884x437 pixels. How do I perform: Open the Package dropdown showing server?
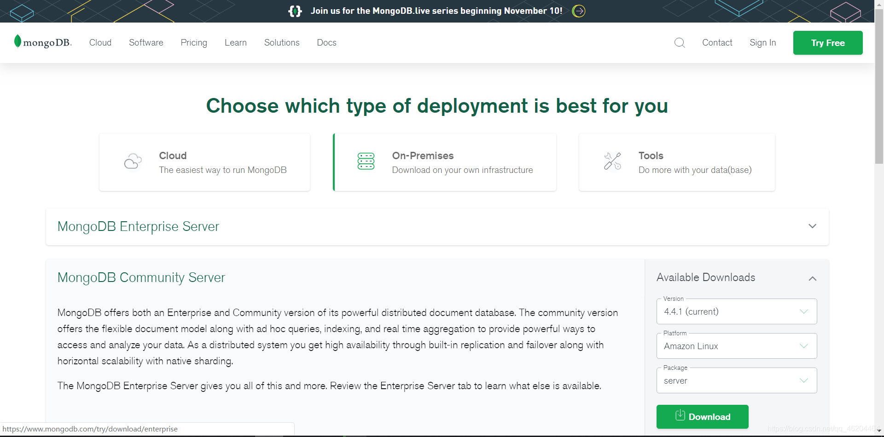737,380
